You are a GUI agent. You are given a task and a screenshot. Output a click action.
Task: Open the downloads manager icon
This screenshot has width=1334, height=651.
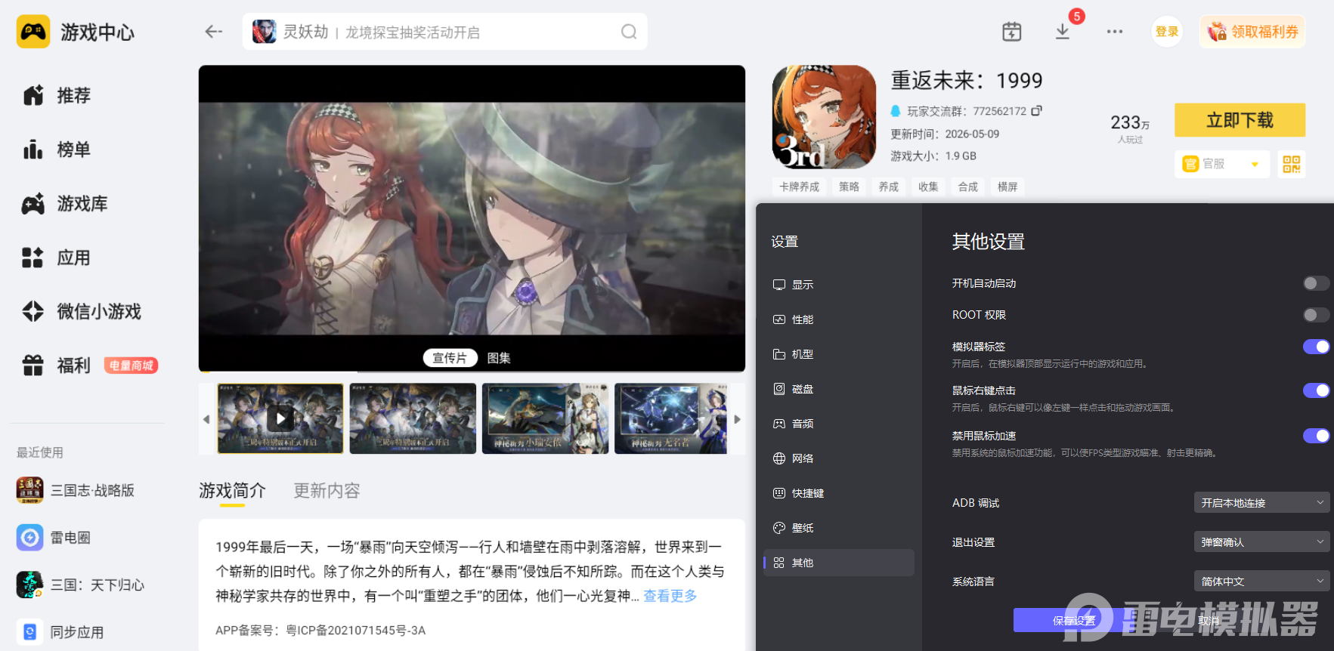pos(1063,32)
